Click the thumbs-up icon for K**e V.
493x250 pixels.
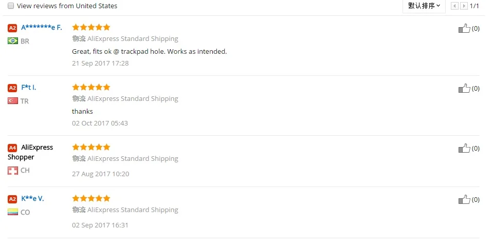pos(464,200)
